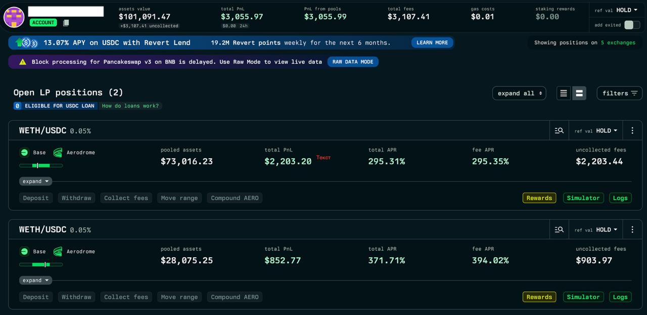Screen dimensions: 647x315
Task: Click the $0.00 24h badge
Action: [235, 26]
